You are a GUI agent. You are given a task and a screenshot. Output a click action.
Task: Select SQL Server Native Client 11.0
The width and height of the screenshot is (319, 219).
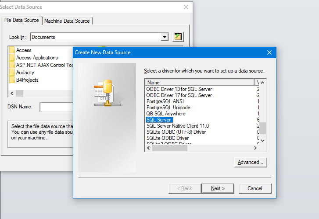coord(178,126)
